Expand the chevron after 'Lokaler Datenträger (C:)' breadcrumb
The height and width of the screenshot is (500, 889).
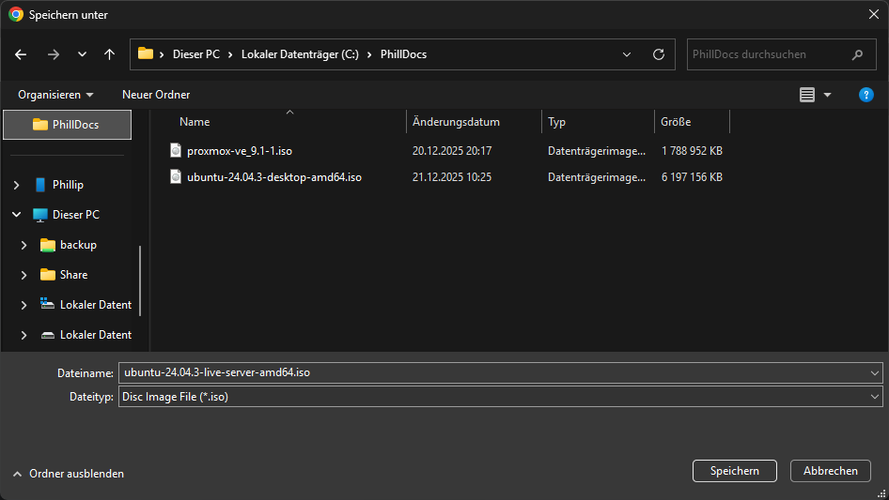pyautogui.click(x=369, y=54)
